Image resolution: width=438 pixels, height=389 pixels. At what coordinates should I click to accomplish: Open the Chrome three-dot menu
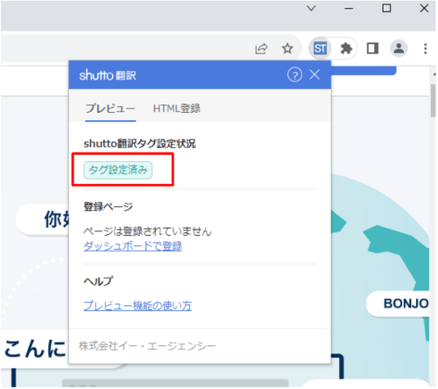[425, 48]
